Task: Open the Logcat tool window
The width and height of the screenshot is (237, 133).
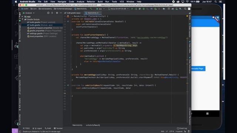Action: pyautogui.click(x=37, y=128)
